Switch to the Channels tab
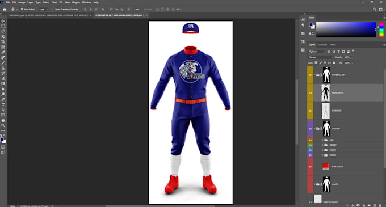 pyautogui.click(x=322, y=45)
